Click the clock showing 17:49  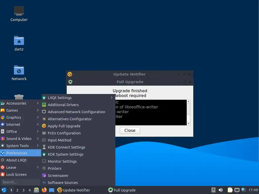pyautogui.click(x=253, y=190)
